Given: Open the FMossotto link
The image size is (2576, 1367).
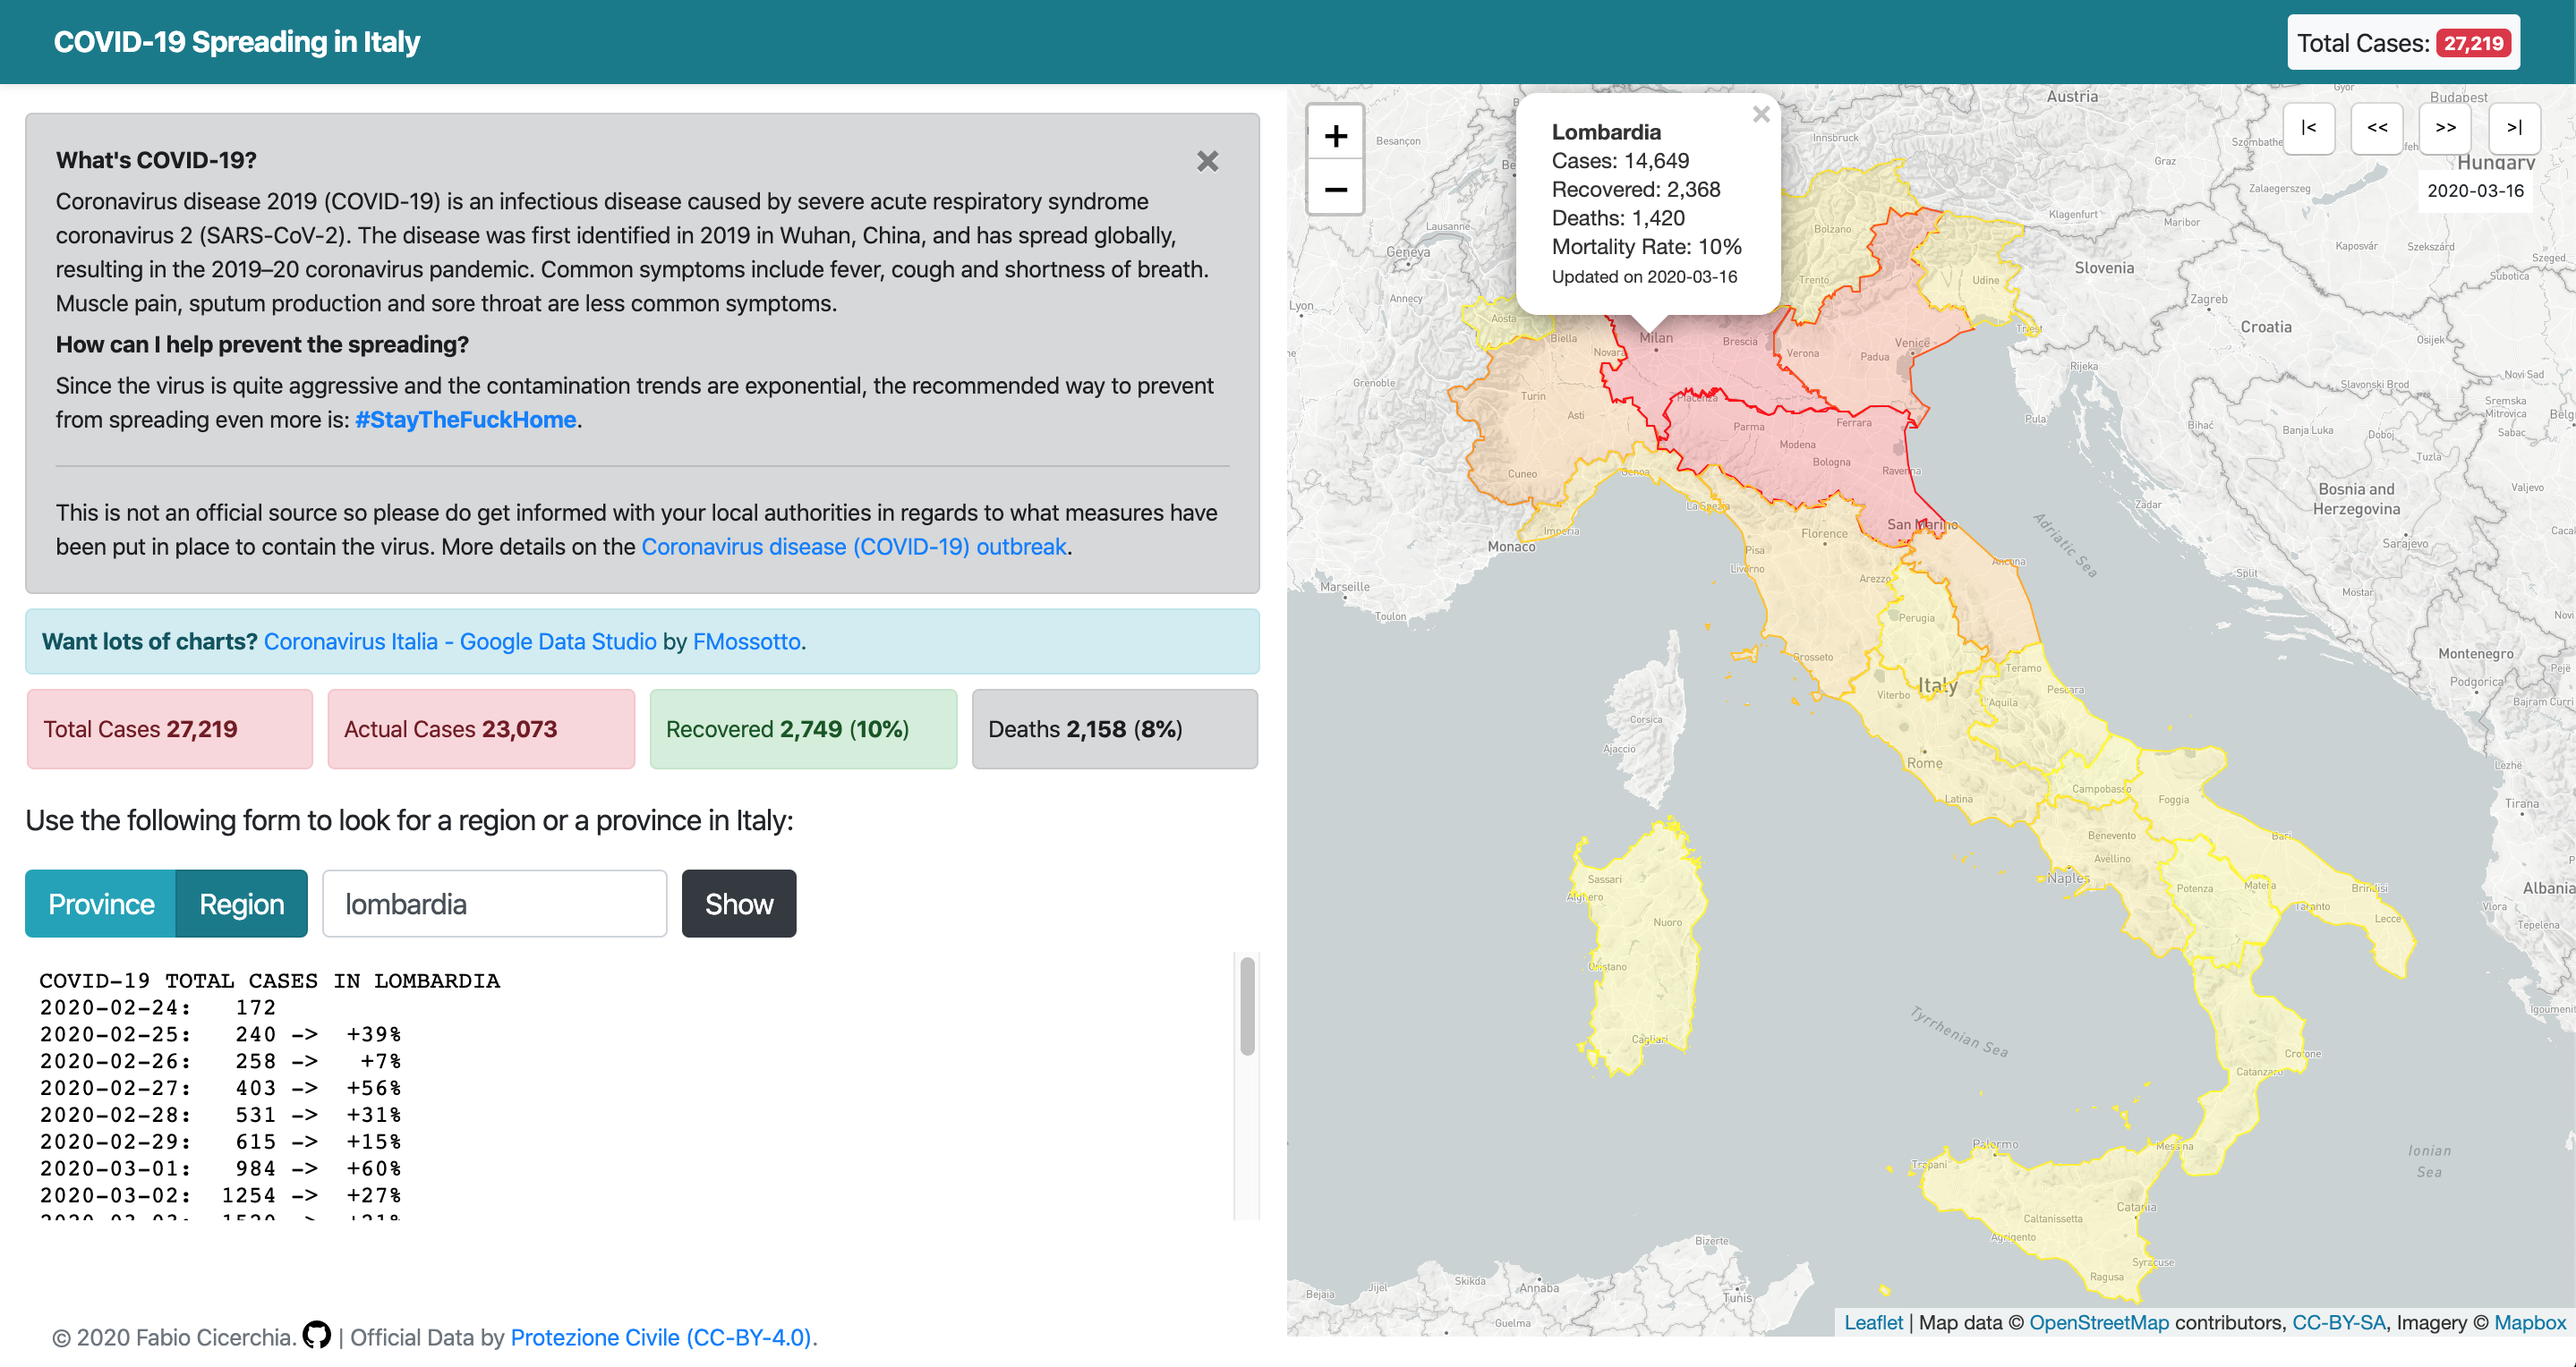Looking at the screenshot, I should click(747, 641).
